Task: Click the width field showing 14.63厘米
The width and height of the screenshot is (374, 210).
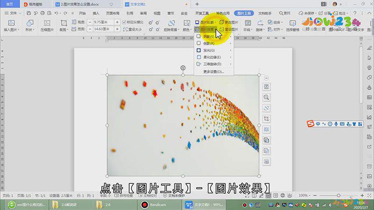Action: coord(103,29)
